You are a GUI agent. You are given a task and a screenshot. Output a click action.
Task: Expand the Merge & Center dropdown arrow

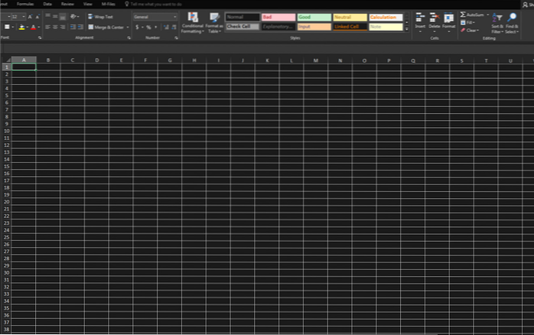pyautogui.click(x=127, y=27)
